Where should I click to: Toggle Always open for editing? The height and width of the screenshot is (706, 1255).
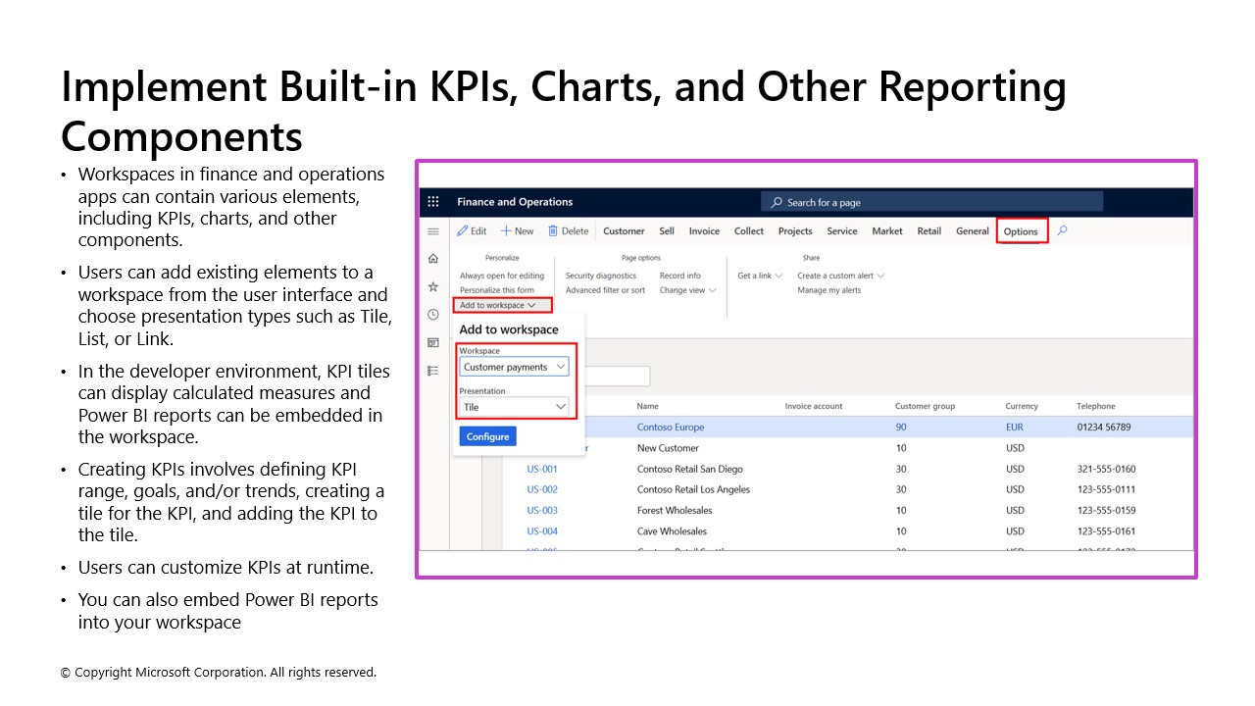(502, 276)
